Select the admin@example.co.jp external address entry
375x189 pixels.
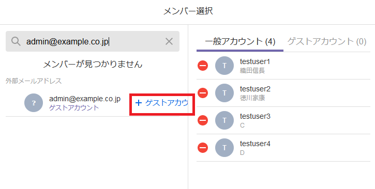(93, 103)
